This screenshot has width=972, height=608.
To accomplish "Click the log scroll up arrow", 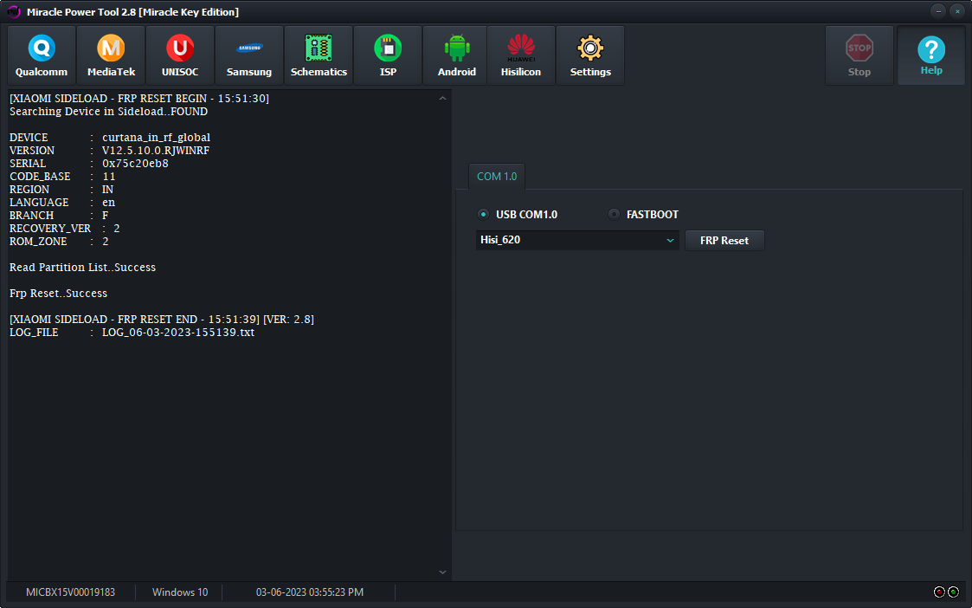I will click(x=442, y=98).
